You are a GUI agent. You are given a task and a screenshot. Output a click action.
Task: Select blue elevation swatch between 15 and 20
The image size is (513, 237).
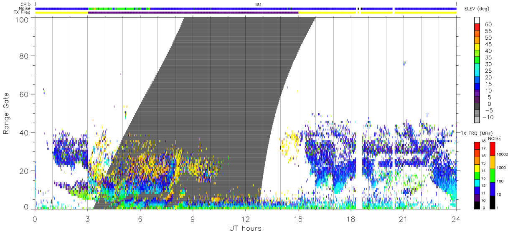(x=477, y=81)
